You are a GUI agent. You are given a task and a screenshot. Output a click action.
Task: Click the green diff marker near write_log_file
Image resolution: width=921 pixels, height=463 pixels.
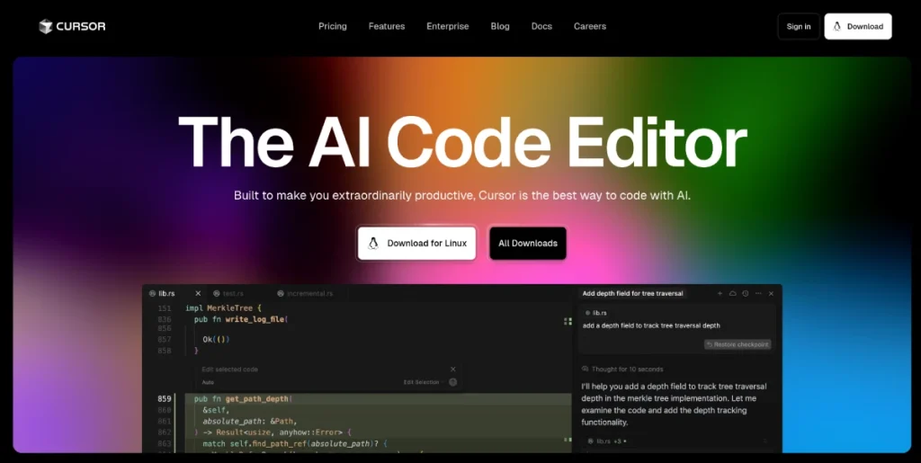click(568, 321)
